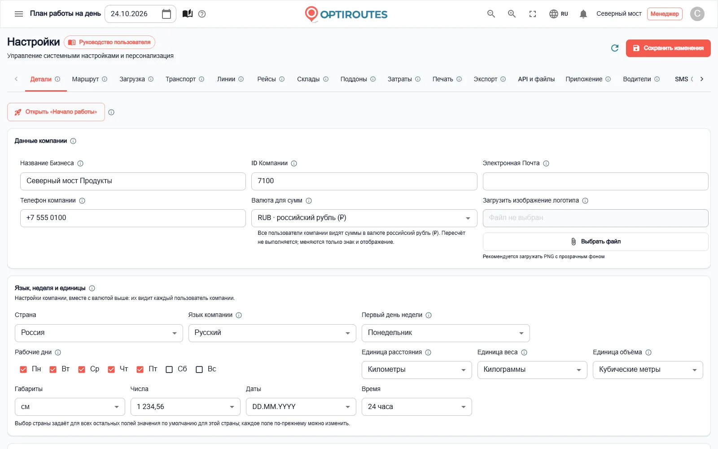
Task: Open Первый день недели dropdown
Action: coord(446,333)
